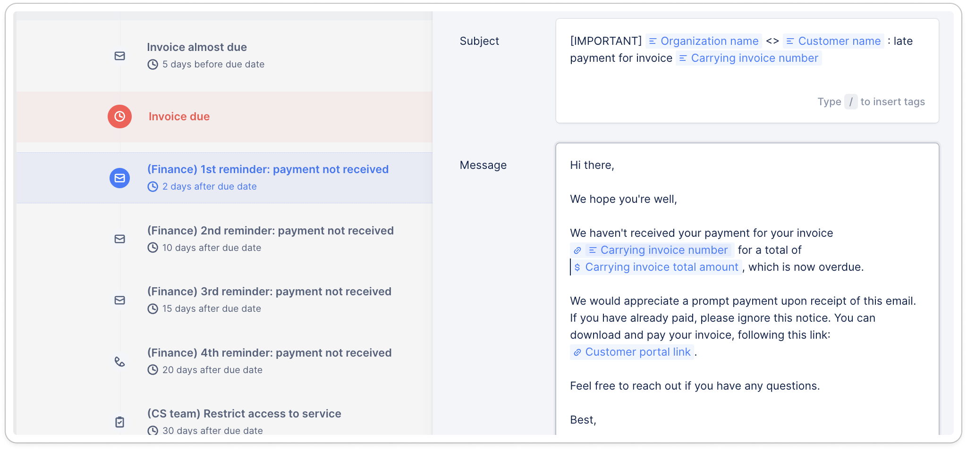Click the Organization name tag in subject

[704, 42]
